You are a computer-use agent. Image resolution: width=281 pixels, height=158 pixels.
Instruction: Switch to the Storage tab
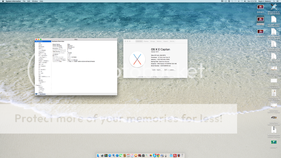point(153,41)
